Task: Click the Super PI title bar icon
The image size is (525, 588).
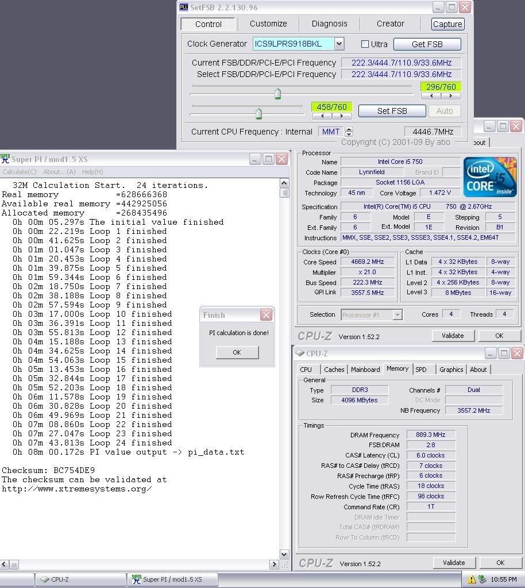Action: (5, 159)
